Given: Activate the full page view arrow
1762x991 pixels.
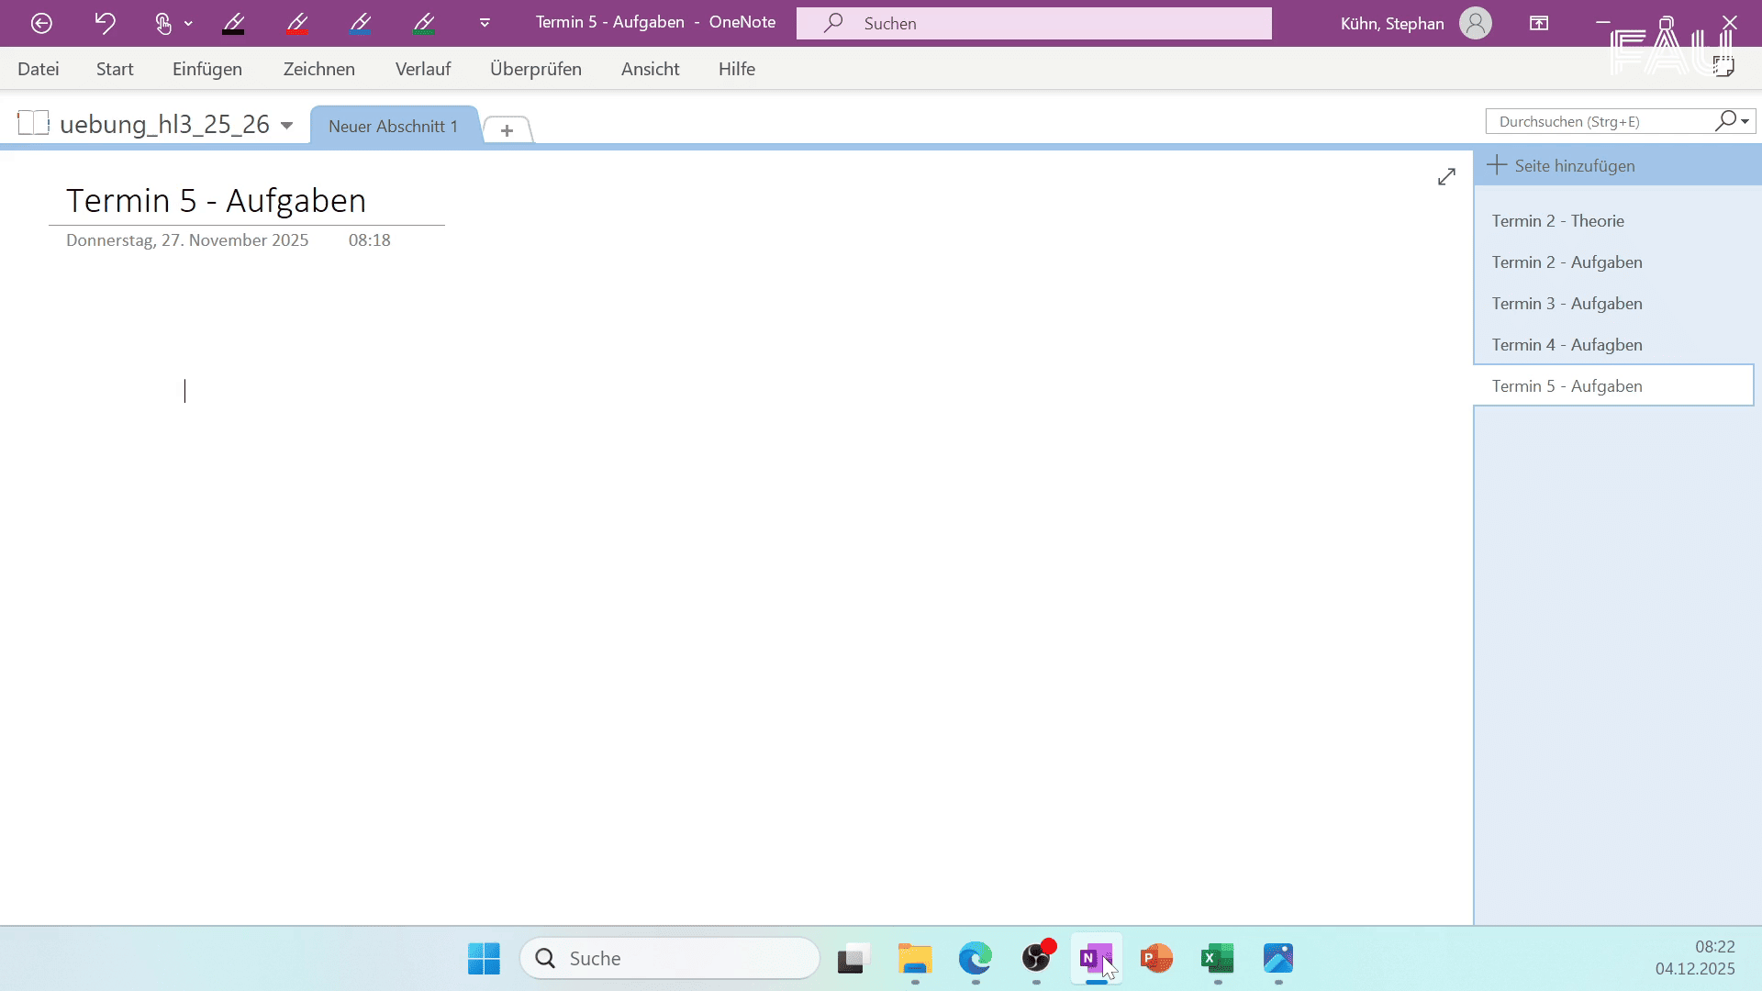Looking at the screenshot, I should (1447, 176).
